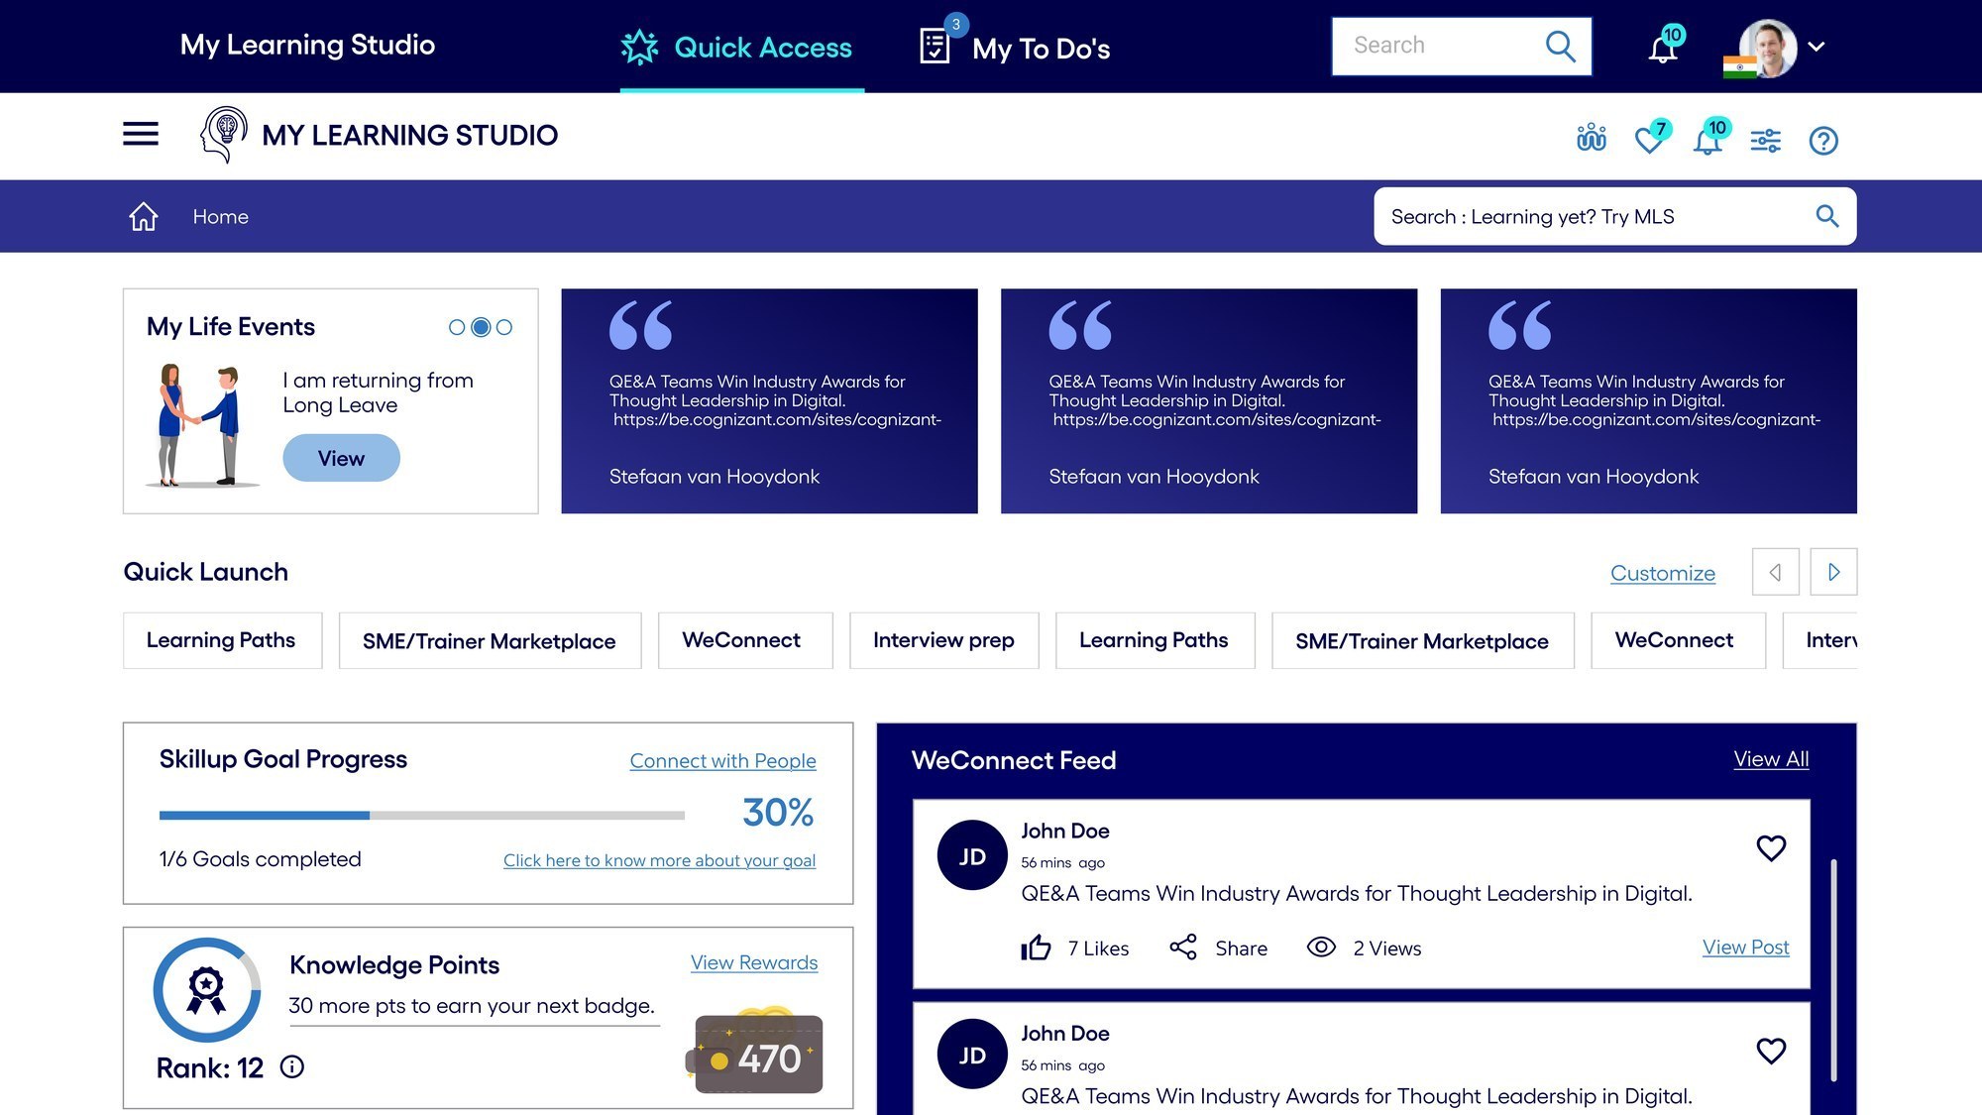Click the views eye icon on first post
Screen dimensions: 1982x1115
tap(1321, 947)
